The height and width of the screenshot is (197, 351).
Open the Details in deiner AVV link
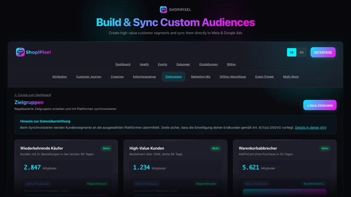coord(311,127)
